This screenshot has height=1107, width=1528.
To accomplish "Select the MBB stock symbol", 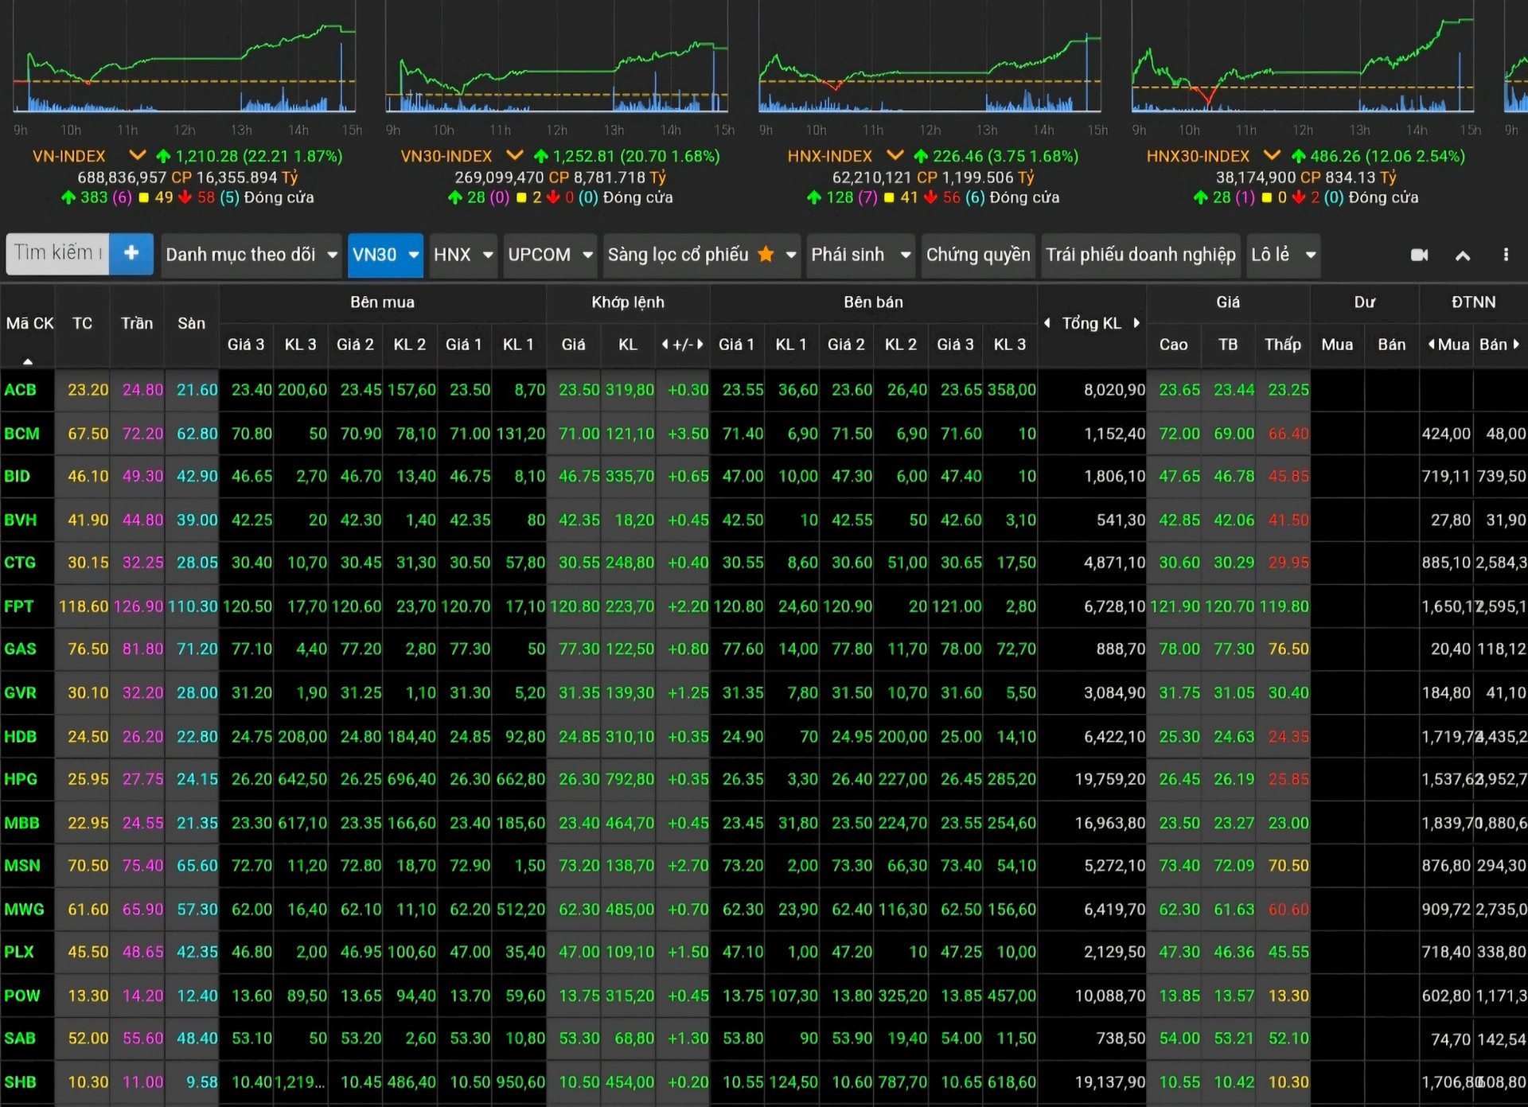I will pos(21,823).
